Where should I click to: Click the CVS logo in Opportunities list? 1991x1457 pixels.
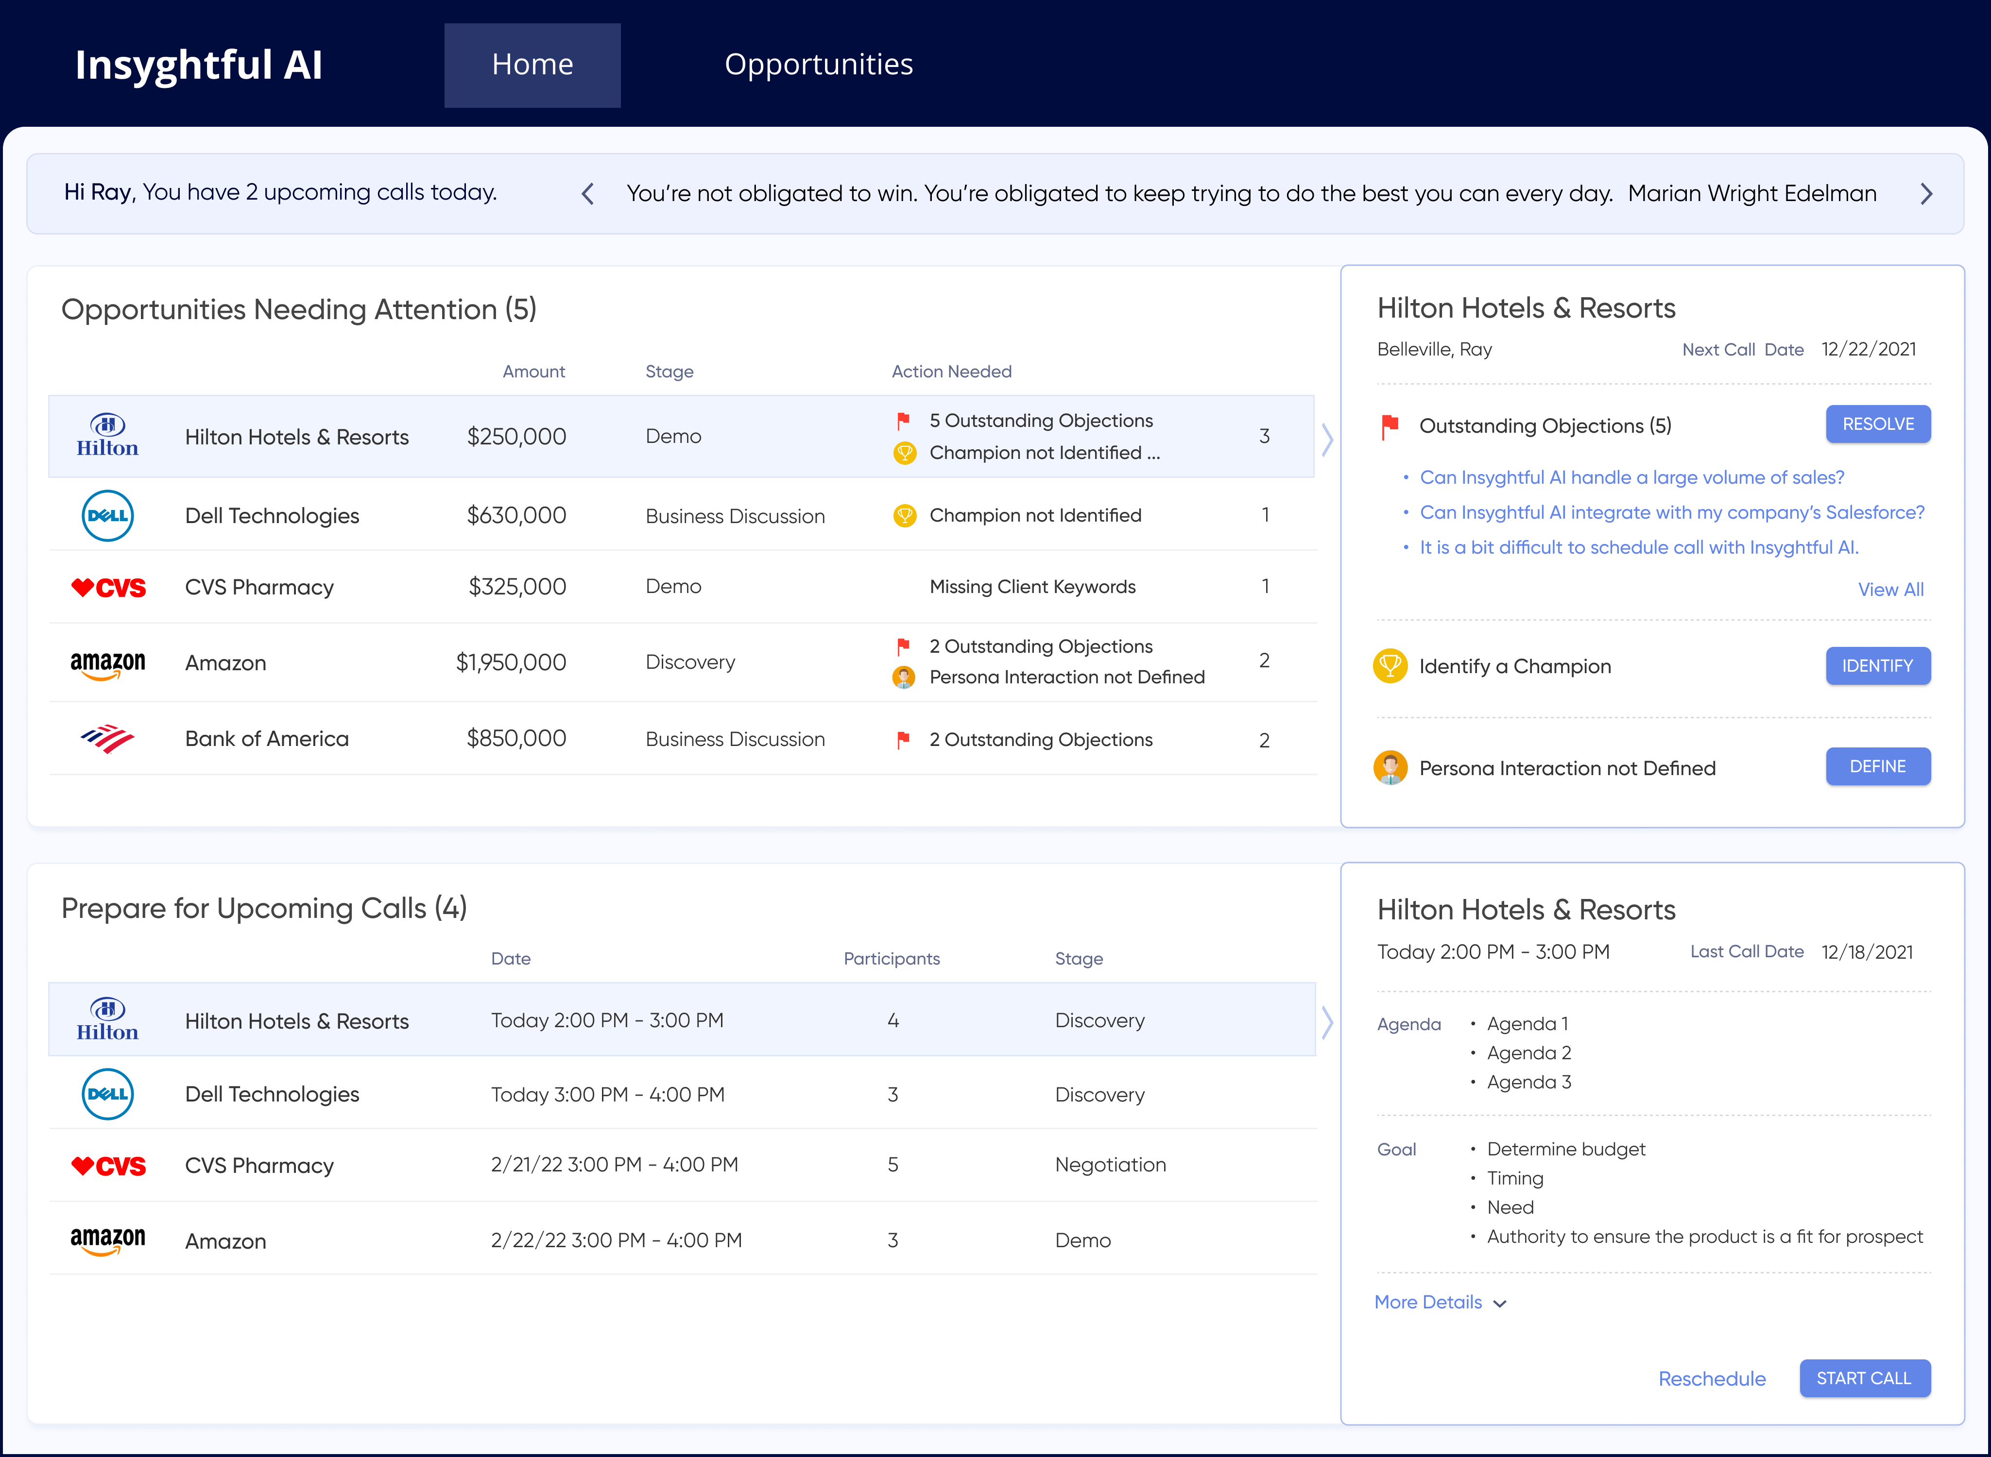[x=108, y=587]
